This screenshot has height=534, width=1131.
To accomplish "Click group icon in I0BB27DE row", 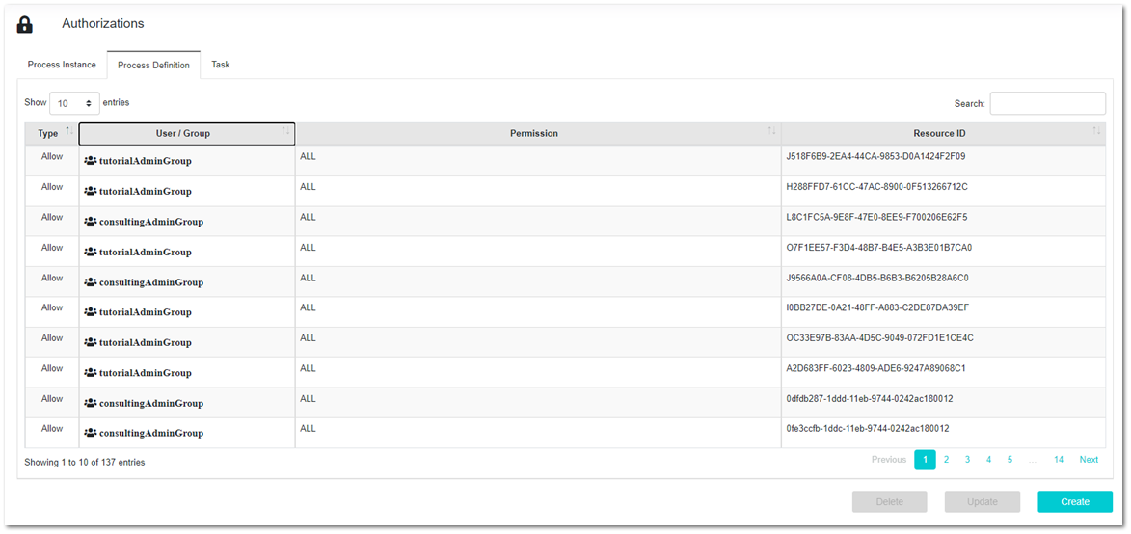I will pos(91,311).
